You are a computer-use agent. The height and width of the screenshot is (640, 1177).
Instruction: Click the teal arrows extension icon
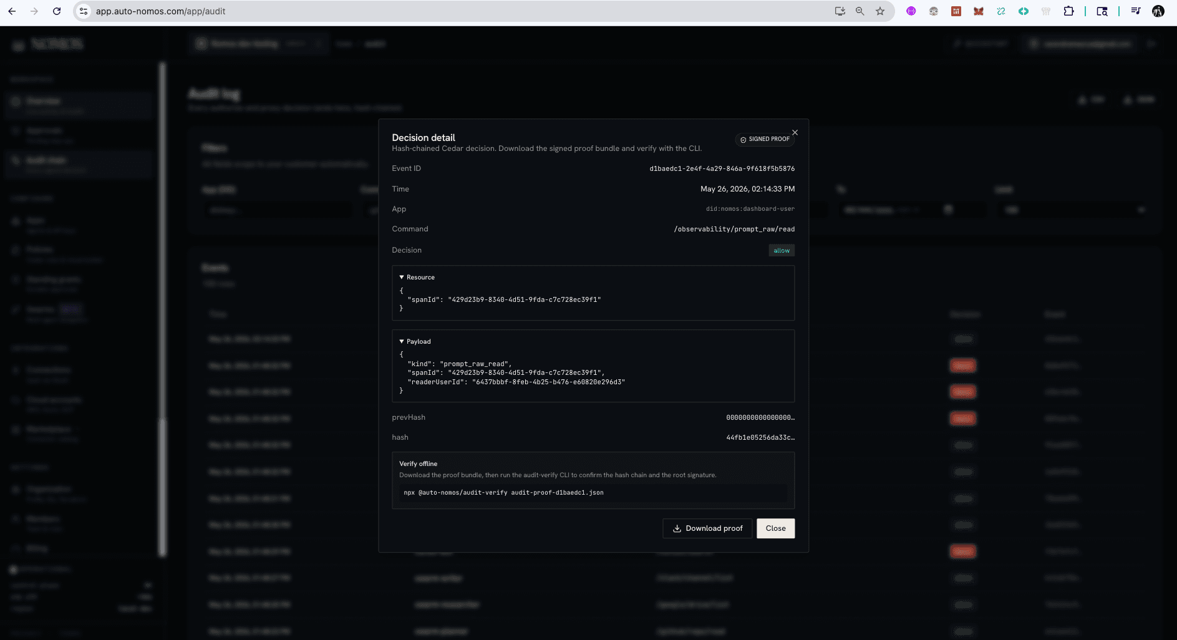coord(1001,11)
